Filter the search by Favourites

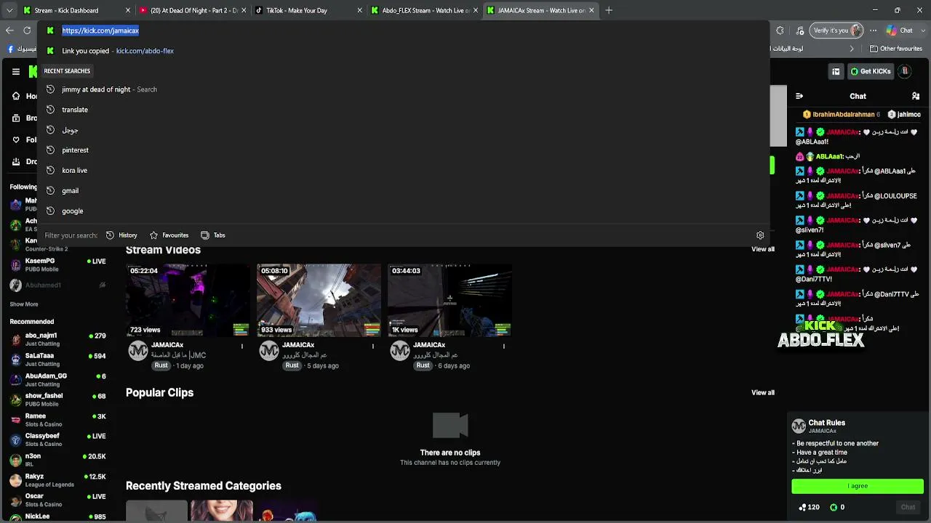coord(169,235)
